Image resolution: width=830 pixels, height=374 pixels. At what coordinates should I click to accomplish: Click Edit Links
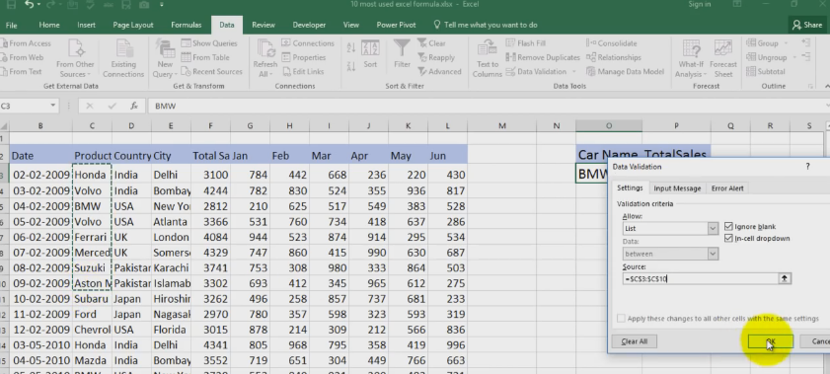(302, 71)
